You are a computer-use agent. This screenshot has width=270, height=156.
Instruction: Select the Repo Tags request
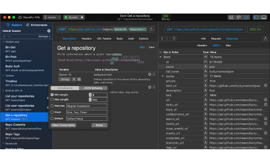tap(26, 136)
